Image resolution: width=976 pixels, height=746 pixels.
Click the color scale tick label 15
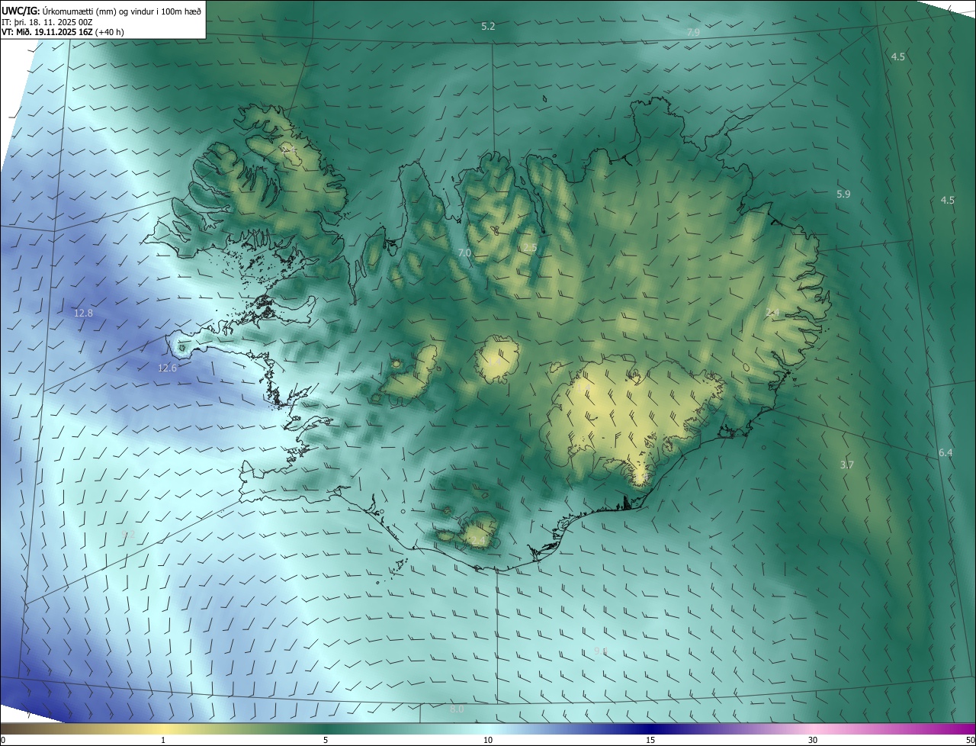[x=650, y=741]
